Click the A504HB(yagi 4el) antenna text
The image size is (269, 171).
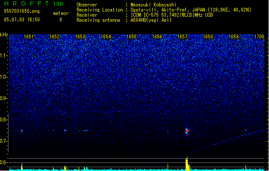tap(151, 20)
